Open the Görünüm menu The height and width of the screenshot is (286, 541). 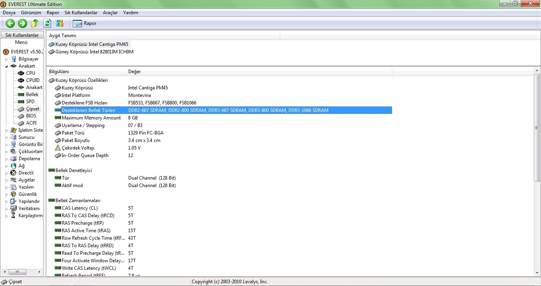(x=31, y=13)
